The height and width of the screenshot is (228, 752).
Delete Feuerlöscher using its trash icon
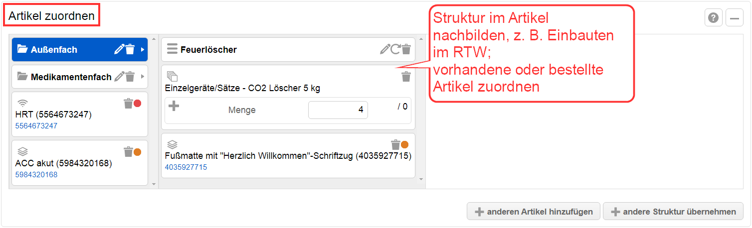(406, 49)
